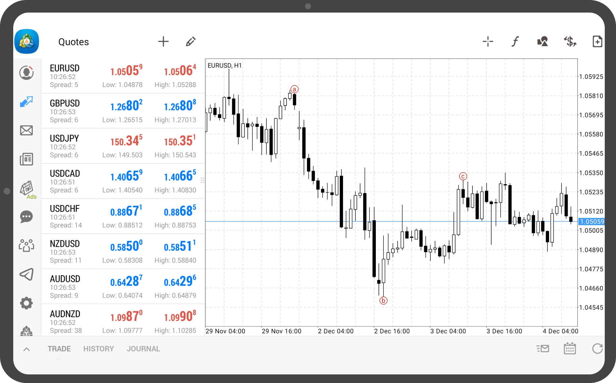Click the current price label 1.05059

click(592, 222)
